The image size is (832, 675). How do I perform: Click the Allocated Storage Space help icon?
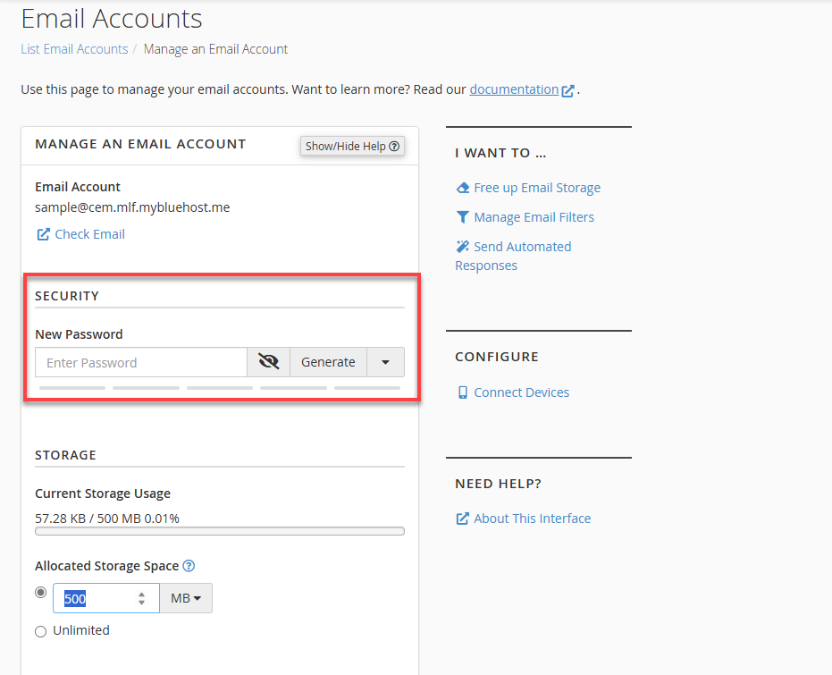coord(188,565)
